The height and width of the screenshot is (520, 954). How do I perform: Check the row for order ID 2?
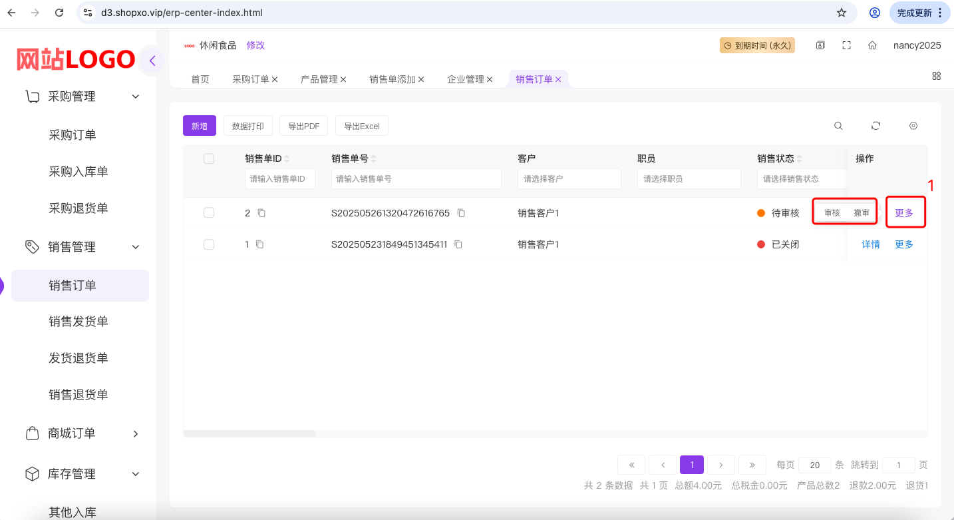pyautogui.click(x=209, y=212)
